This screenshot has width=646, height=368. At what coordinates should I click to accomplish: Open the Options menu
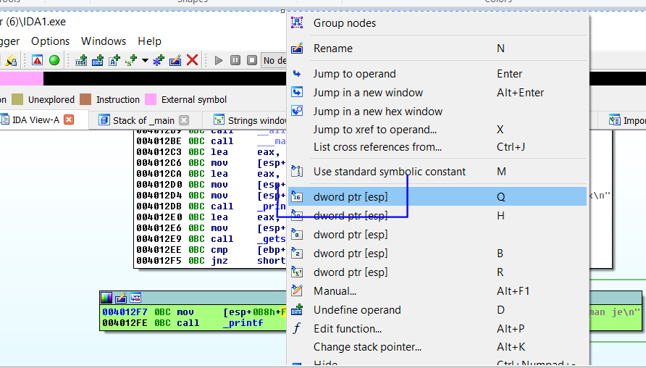pos(50,41)
